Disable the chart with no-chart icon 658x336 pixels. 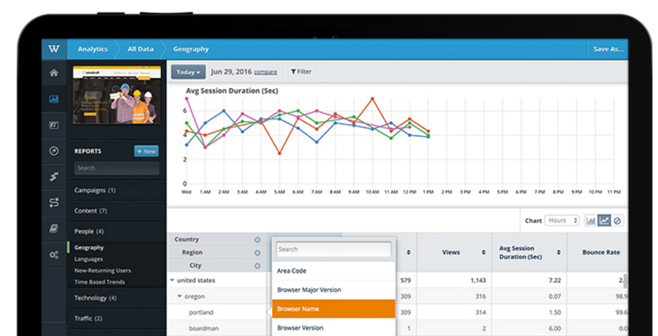pyautogui.click(x=618, y=221)
